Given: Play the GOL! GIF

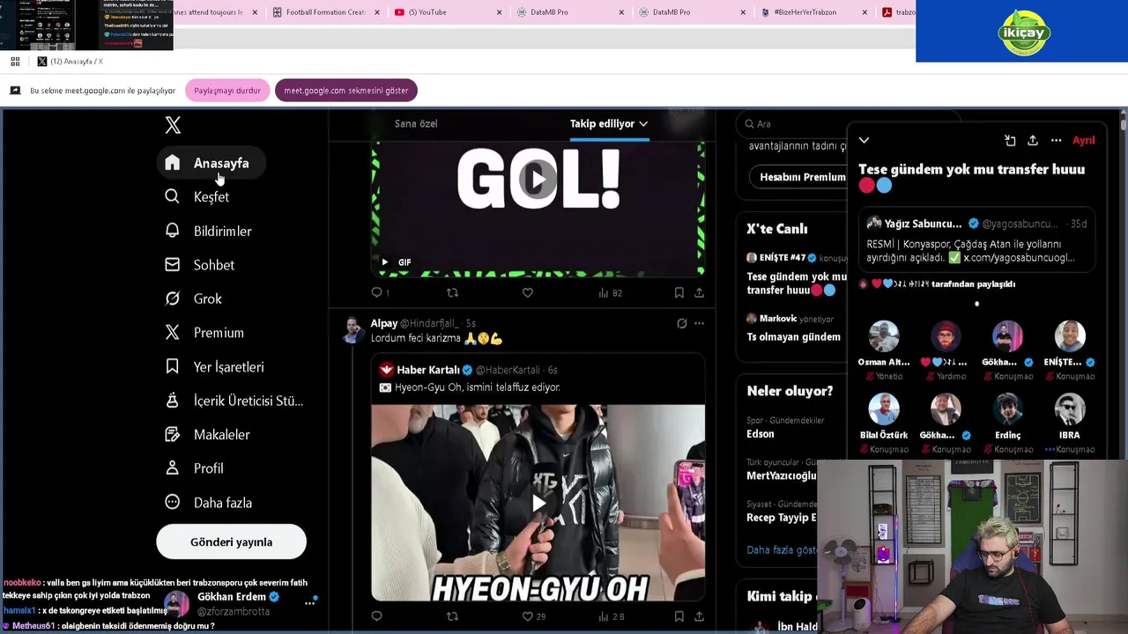Looking at the screenshot, I should click(x=538, y=180).
